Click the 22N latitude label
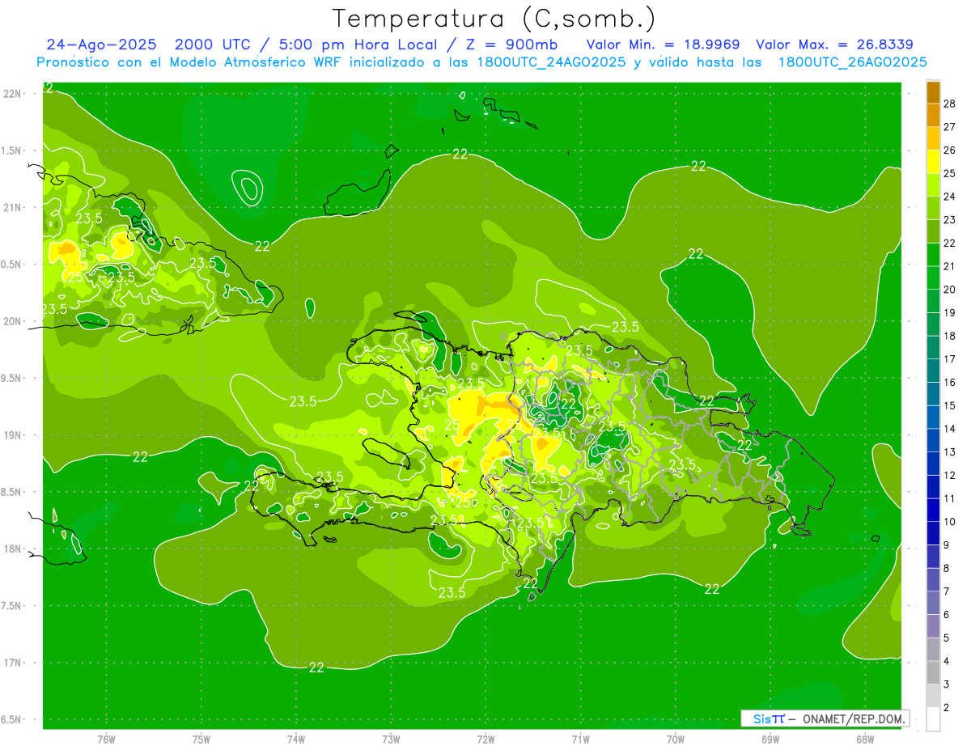The width and height of the screenshot is (971, 750). coord(14,94)
